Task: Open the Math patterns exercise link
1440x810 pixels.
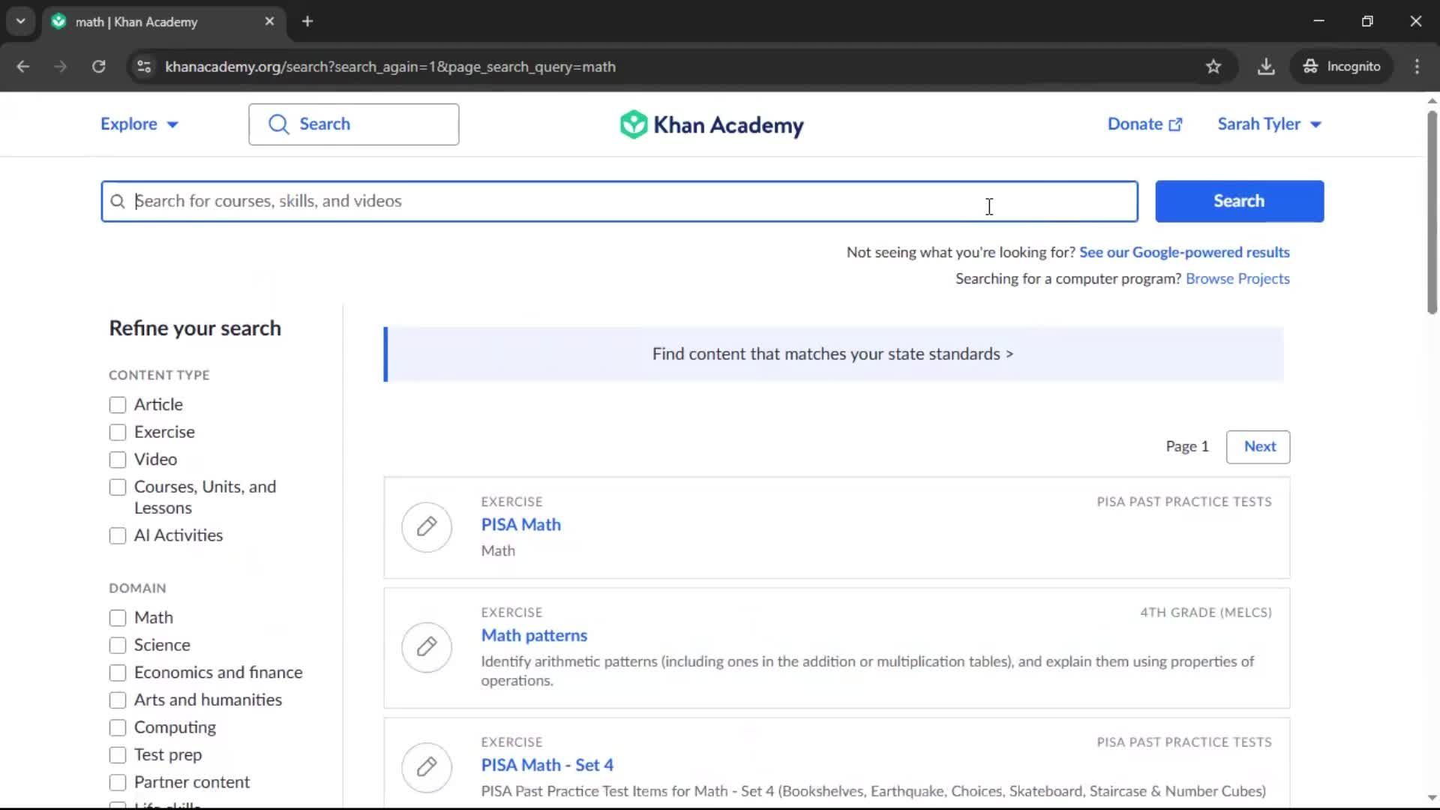Action: [x=534, y=636]
